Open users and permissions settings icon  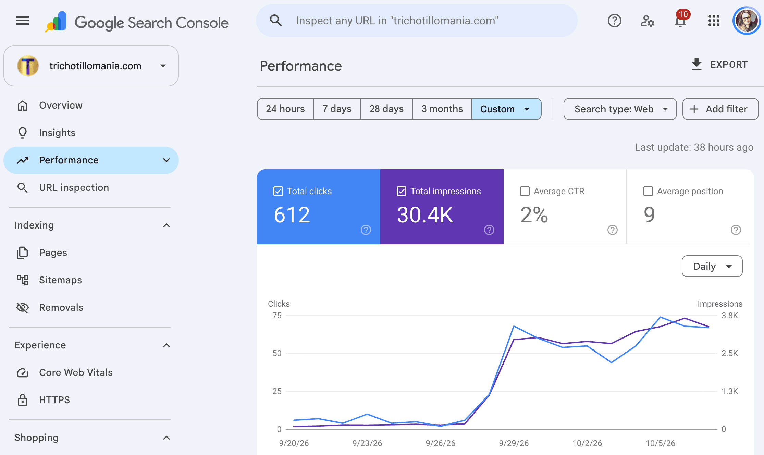(647, 21)
